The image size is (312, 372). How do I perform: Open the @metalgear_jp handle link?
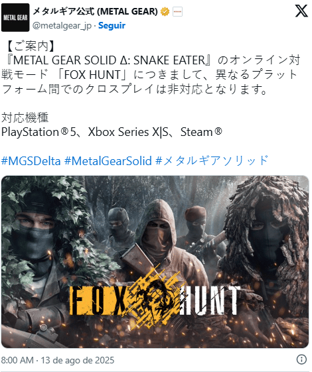click(62, 26)
